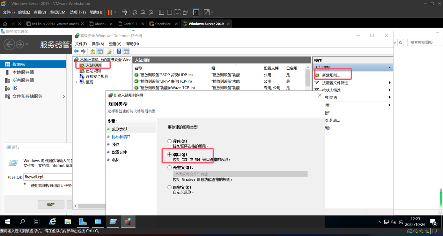Image resolution: width=443 pixels, height=236 pixels.
Task: Open firewall window 查看(V) menu
Action: [x=115, y=44]
